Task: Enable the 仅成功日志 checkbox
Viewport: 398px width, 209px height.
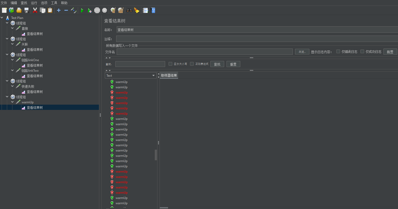Action: (x=362, y=51)
